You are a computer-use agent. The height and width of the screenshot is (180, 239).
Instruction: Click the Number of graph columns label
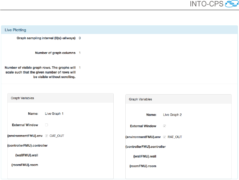click(x=55, y=53)
